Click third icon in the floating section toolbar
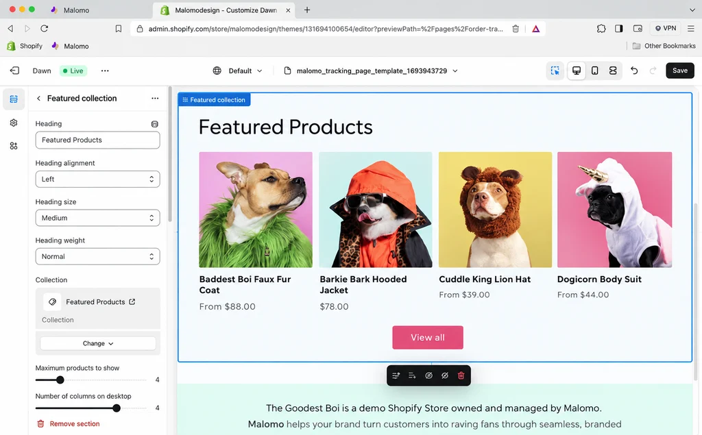Image resolution: width=702 pixels, height=435 pixels. pos(428,375)
